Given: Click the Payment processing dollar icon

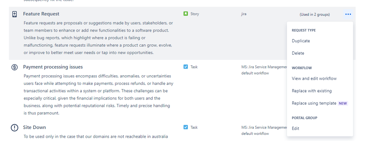Looking at the screenshot, I should pyautogui.click(x=15, y=67).
